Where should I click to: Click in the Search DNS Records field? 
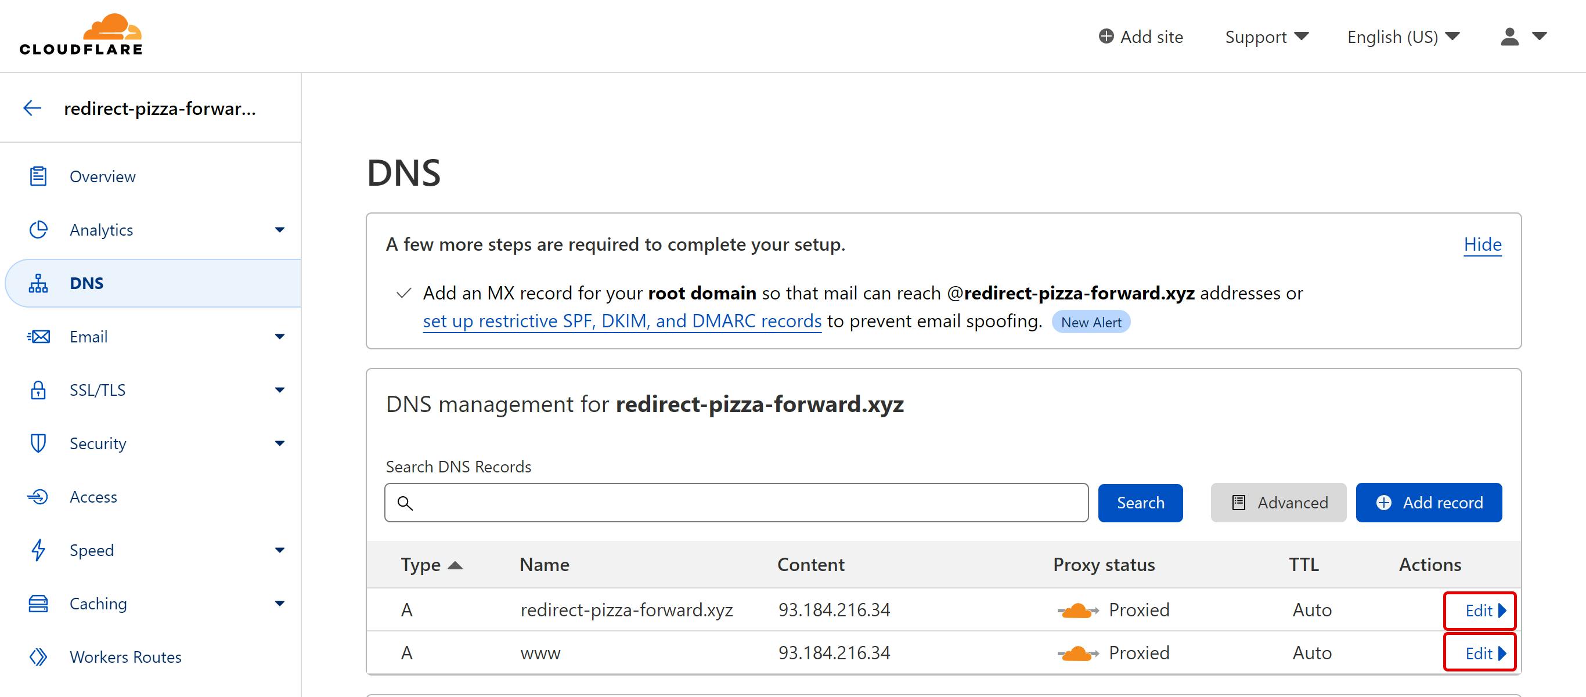[x=736, y=503]
